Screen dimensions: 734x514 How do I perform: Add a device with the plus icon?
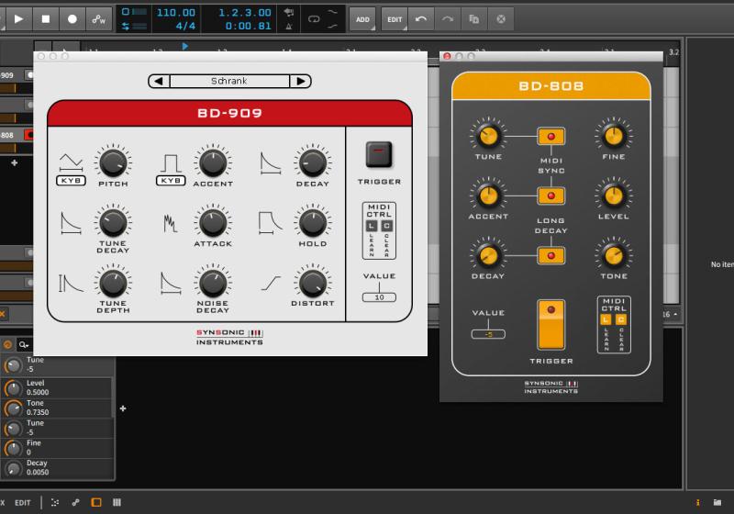click(x=123, y=408)
